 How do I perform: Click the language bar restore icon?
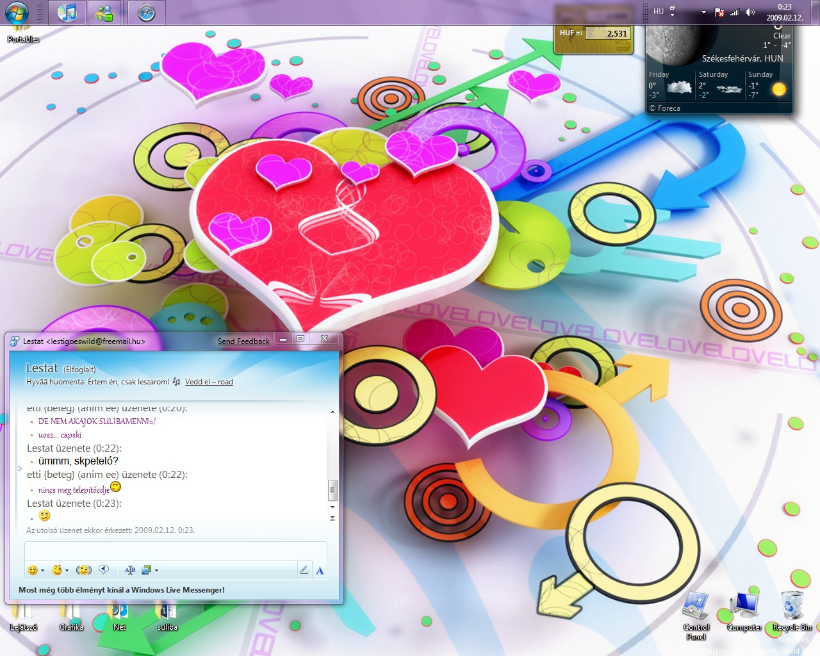(x=673, y=8)
